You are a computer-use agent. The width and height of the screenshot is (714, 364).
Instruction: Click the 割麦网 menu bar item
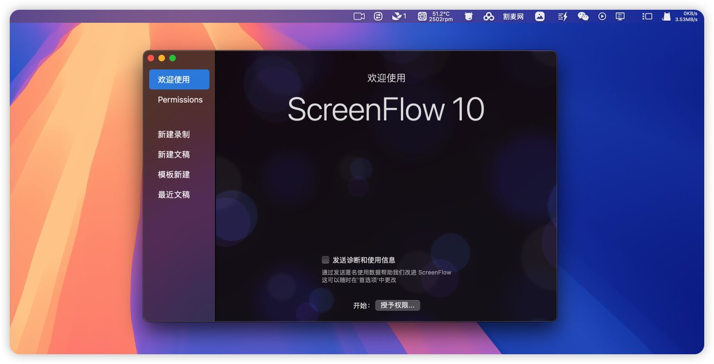[x=513, y=16]
